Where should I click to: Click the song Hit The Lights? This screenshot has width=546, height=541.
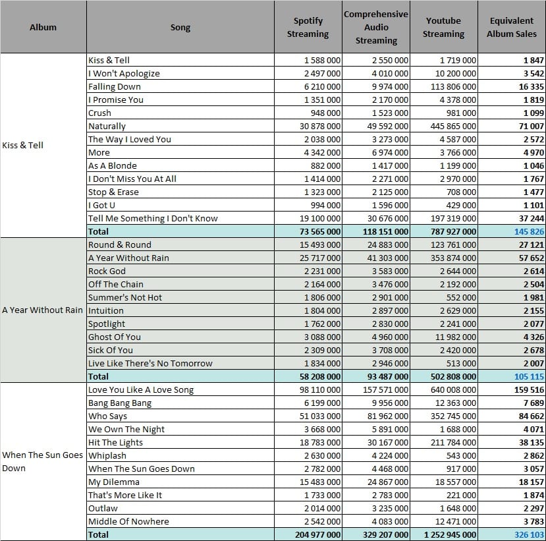(x=180, y=442)
